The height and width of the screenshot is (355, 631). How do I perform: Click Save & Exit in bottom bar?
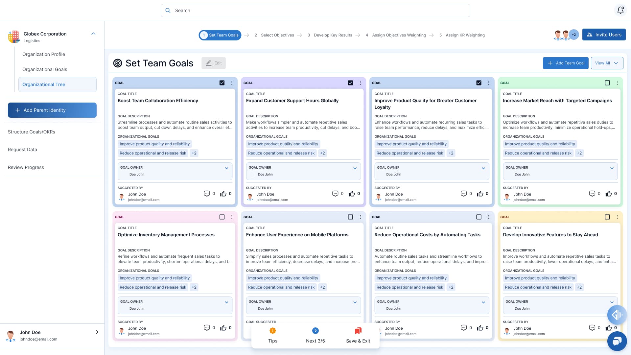coord(358,336)
